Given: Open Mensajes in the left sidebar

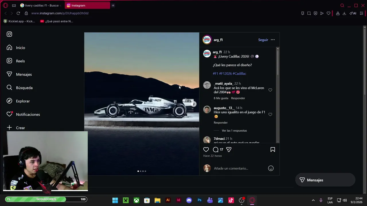Looking at the screenshot, I should (19, 74).
